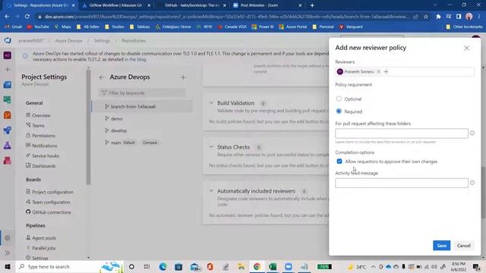
Task: Click Azure DevOps logo icon
Action: click(x=8, y=40)
